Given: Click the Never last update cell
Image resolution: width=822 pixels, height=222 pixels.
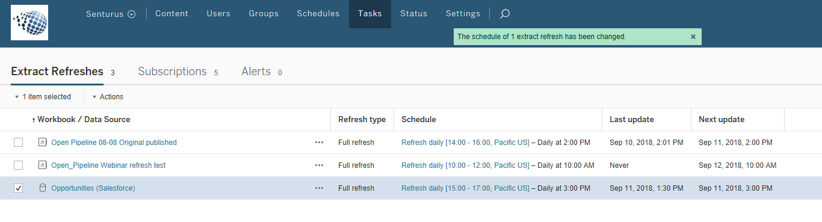Looking at the screenshot, I should (x=619, y=165).
